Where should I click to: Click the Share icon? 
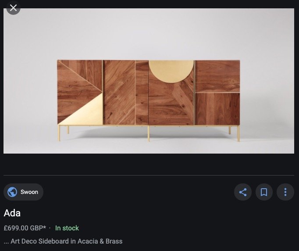coord(243,192)
